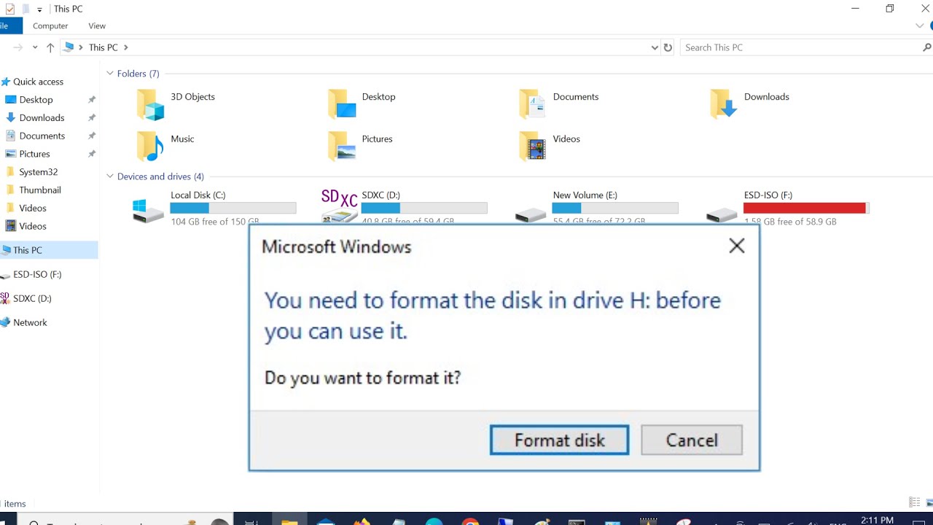
Task: Open the Desktop folder icon in Folders
Action: point(342,104)
